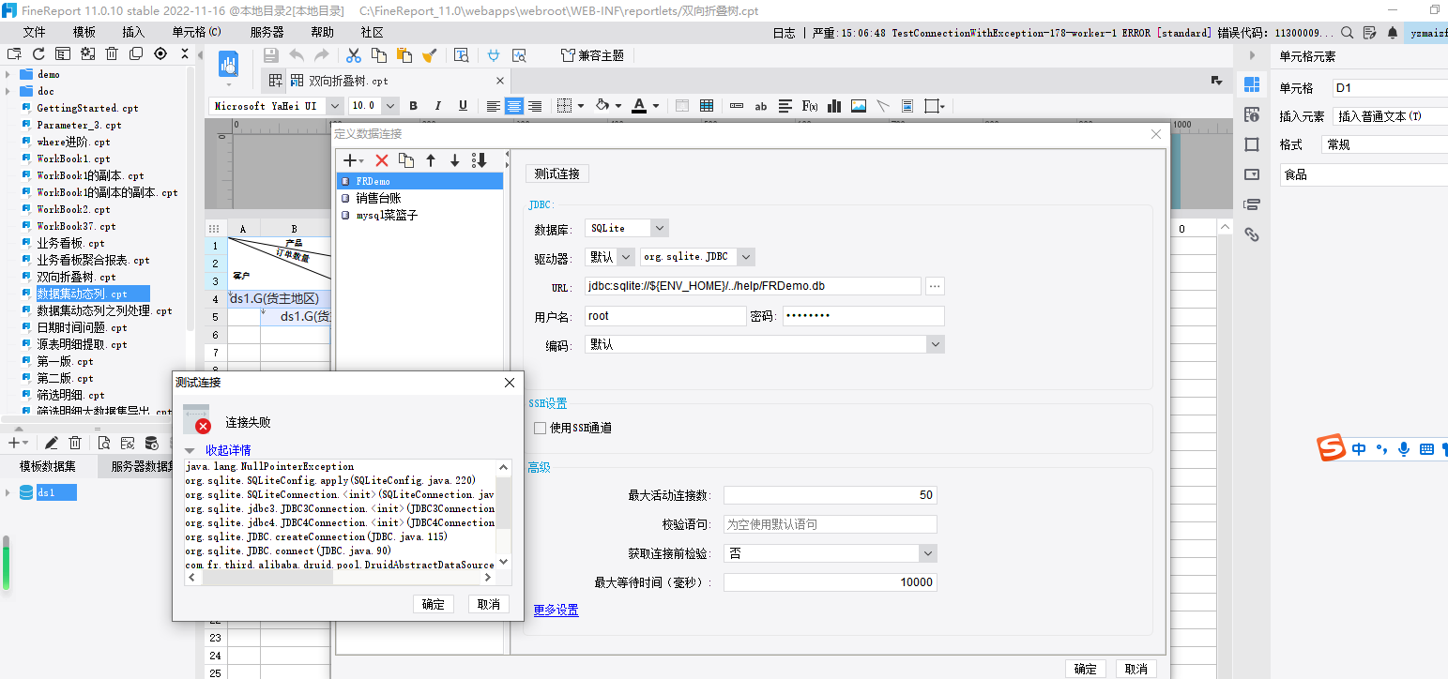The image size is (1448, 679).
Task: Expand ds1 dataset node
Action: (8, 492)
